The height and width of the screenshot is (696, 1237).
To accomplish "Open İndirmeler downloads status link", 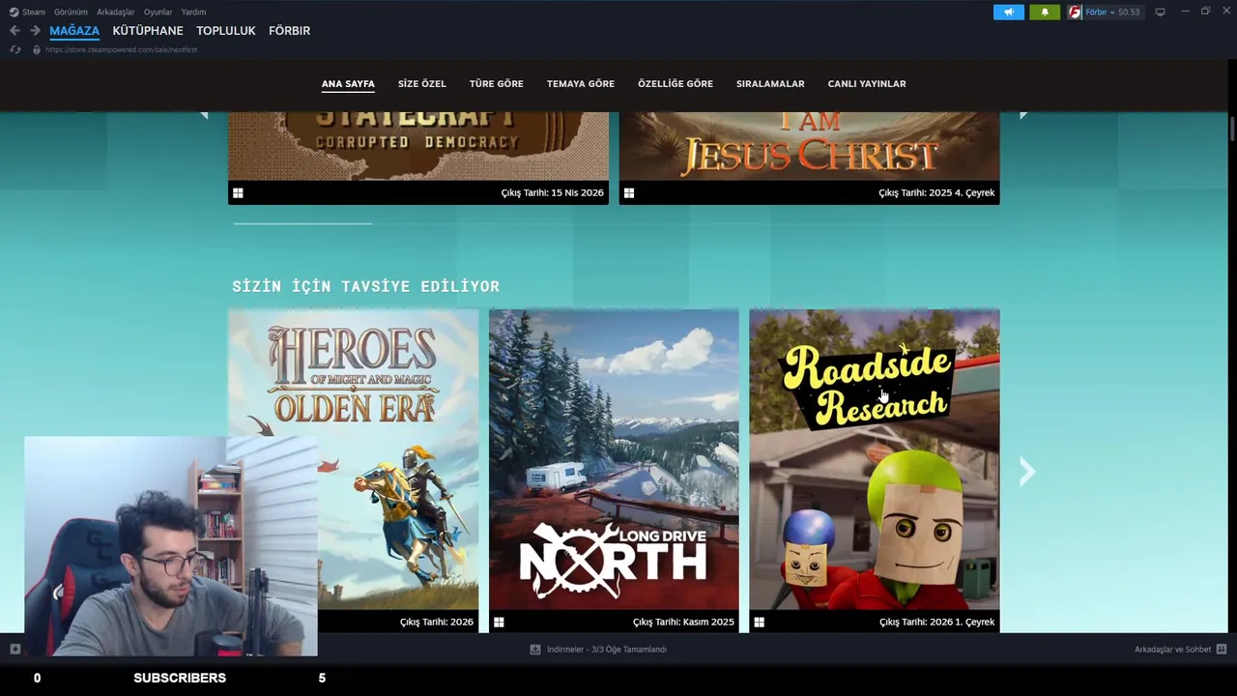I will [x=607, y=649].
